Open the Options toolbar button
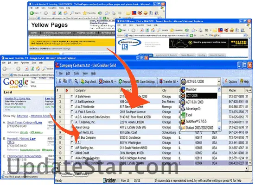Viewport: 255px width, 185px height. point(230,81)
